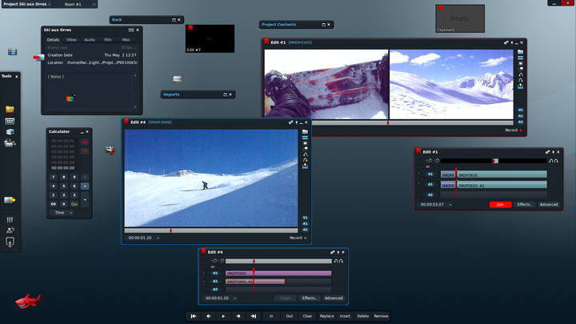Toggle the A2 track in Edit #4 timeline
The image size is (576, 324).
[215, 289]
